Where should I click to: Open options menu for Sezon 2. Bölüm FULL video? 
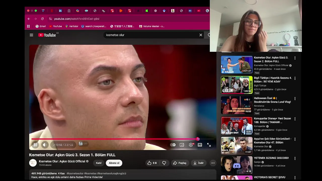click(x=295, y=58)
